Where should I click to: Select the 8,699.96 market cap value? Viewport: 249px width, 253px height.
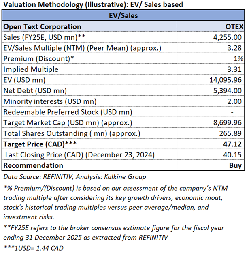(228, 123)
